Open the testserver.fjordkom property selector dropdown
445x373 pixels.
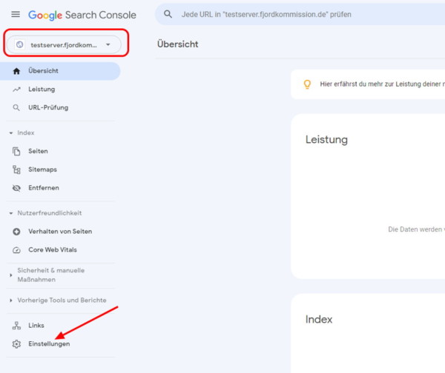pyautogui.click(x=64, y=44)
